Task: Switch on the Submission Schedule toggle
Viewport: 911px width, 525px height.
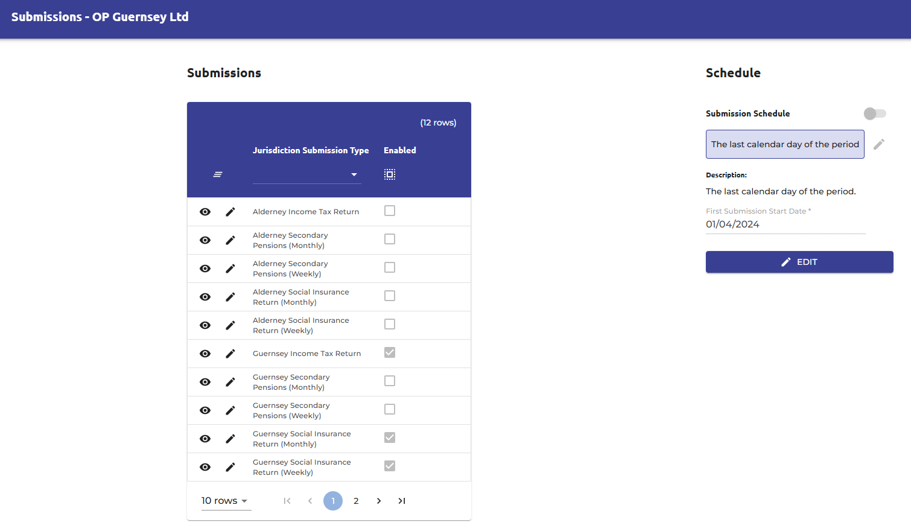Action: tap(875, 113)
